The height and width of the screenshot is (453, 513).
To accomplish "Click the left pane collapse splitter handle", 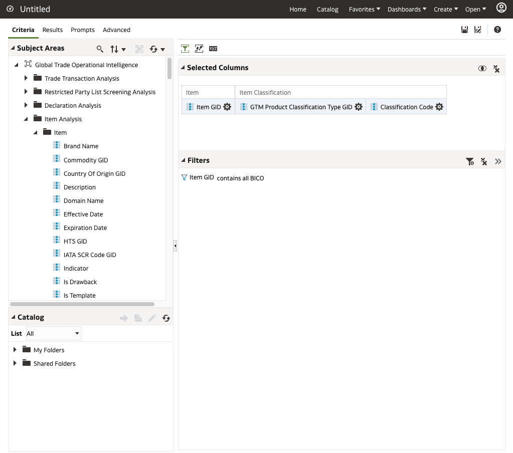I will 175,246.
